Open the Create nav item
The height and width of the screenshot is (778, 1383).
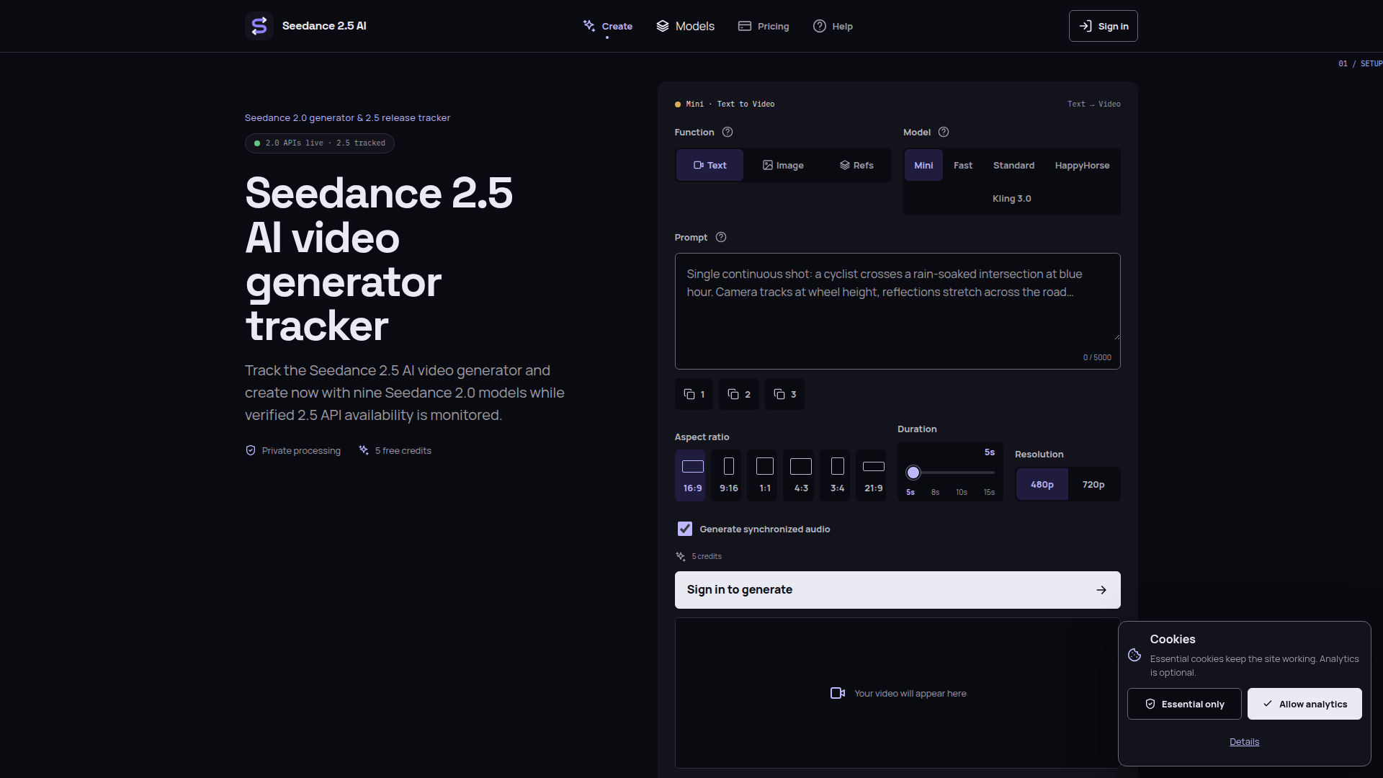[x=607, y=26]
